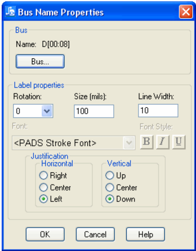Screen dimensions: 196x251
Task: Close the Bus Name Properties dialog
Action: (x=186, y=12)
